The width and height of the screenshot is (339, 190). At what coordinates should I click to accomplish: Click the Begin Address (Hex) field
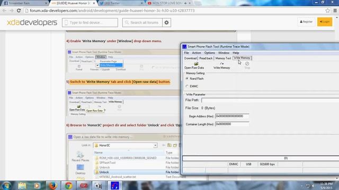232,116
